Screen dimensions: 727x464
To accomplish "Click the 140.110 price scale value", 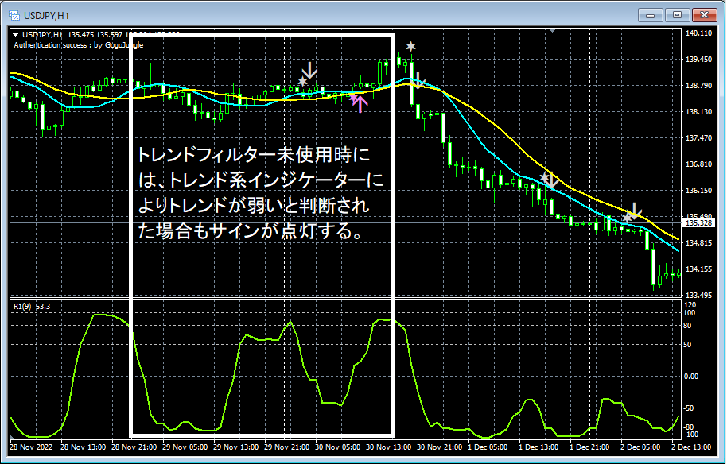I will tap(698, 33).
